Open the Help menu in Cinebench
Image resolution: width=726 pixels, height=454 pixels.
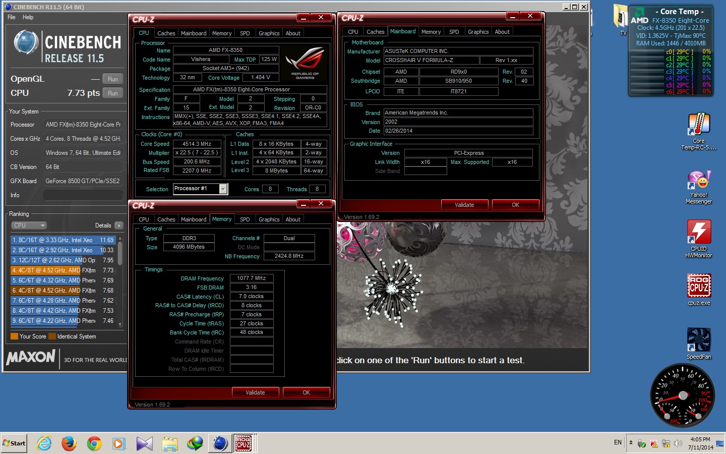pos(28,17)
